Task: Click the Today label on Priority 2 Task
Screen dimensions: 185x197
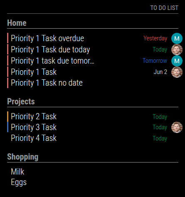Action: [x=160, y=117]
